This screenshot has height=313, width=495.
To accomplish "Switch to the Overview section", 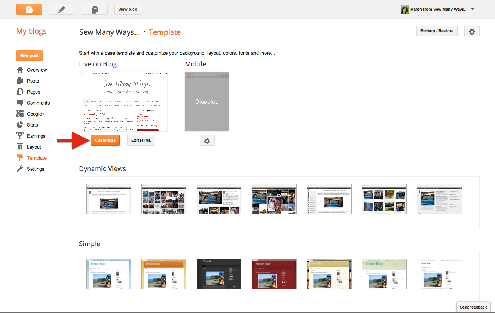I will point(36,70).
